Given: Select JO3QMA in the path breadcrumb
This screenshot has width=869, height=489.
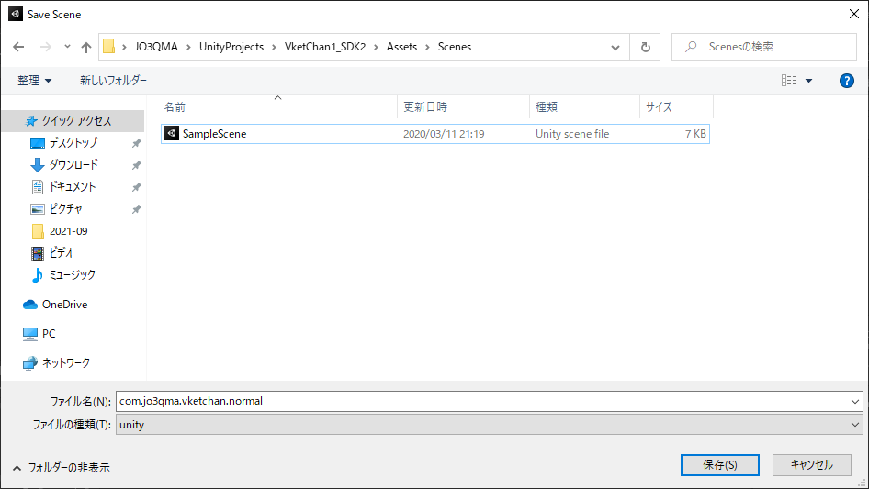Looking at the screenshot, I should 156,47.
